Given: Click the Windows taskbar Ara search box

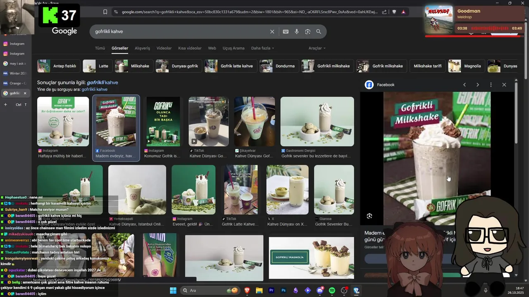Looking at the screenshot, I should tap(211, 290).
